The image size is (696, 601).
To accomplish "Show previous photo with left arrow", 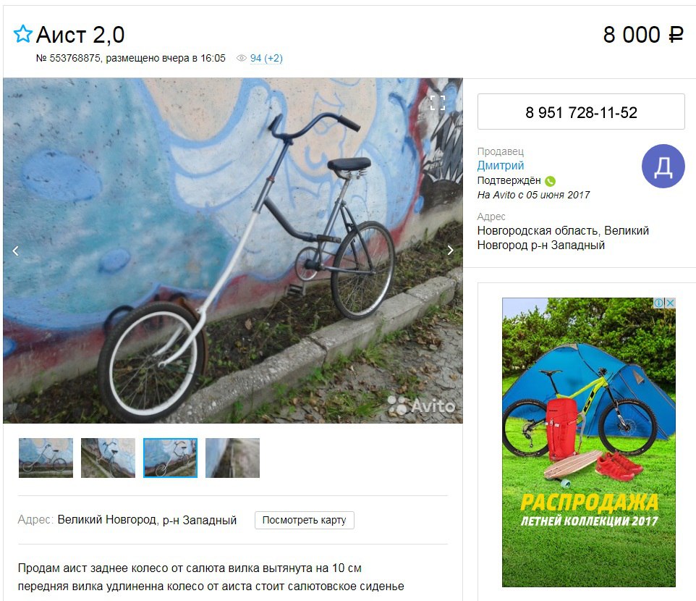I will pyautogui.click(x=15, y=251).
